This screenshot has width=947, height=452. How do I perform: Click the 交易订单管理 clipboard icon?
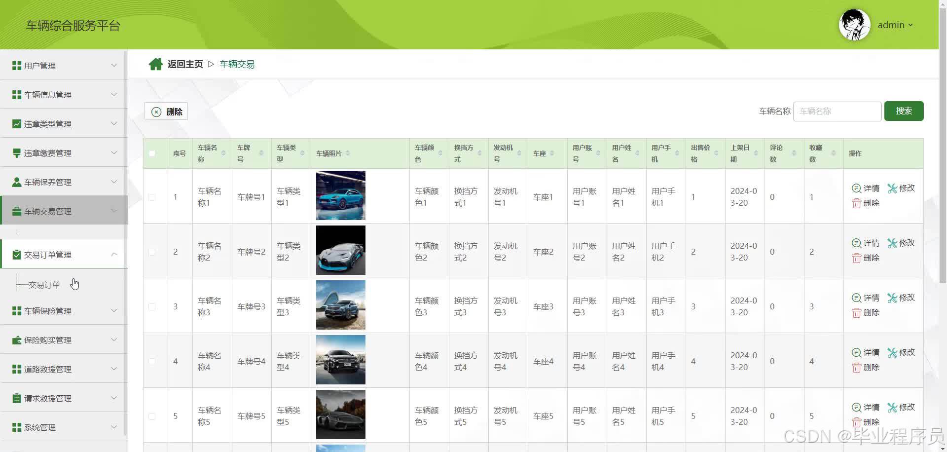(17, 255)
